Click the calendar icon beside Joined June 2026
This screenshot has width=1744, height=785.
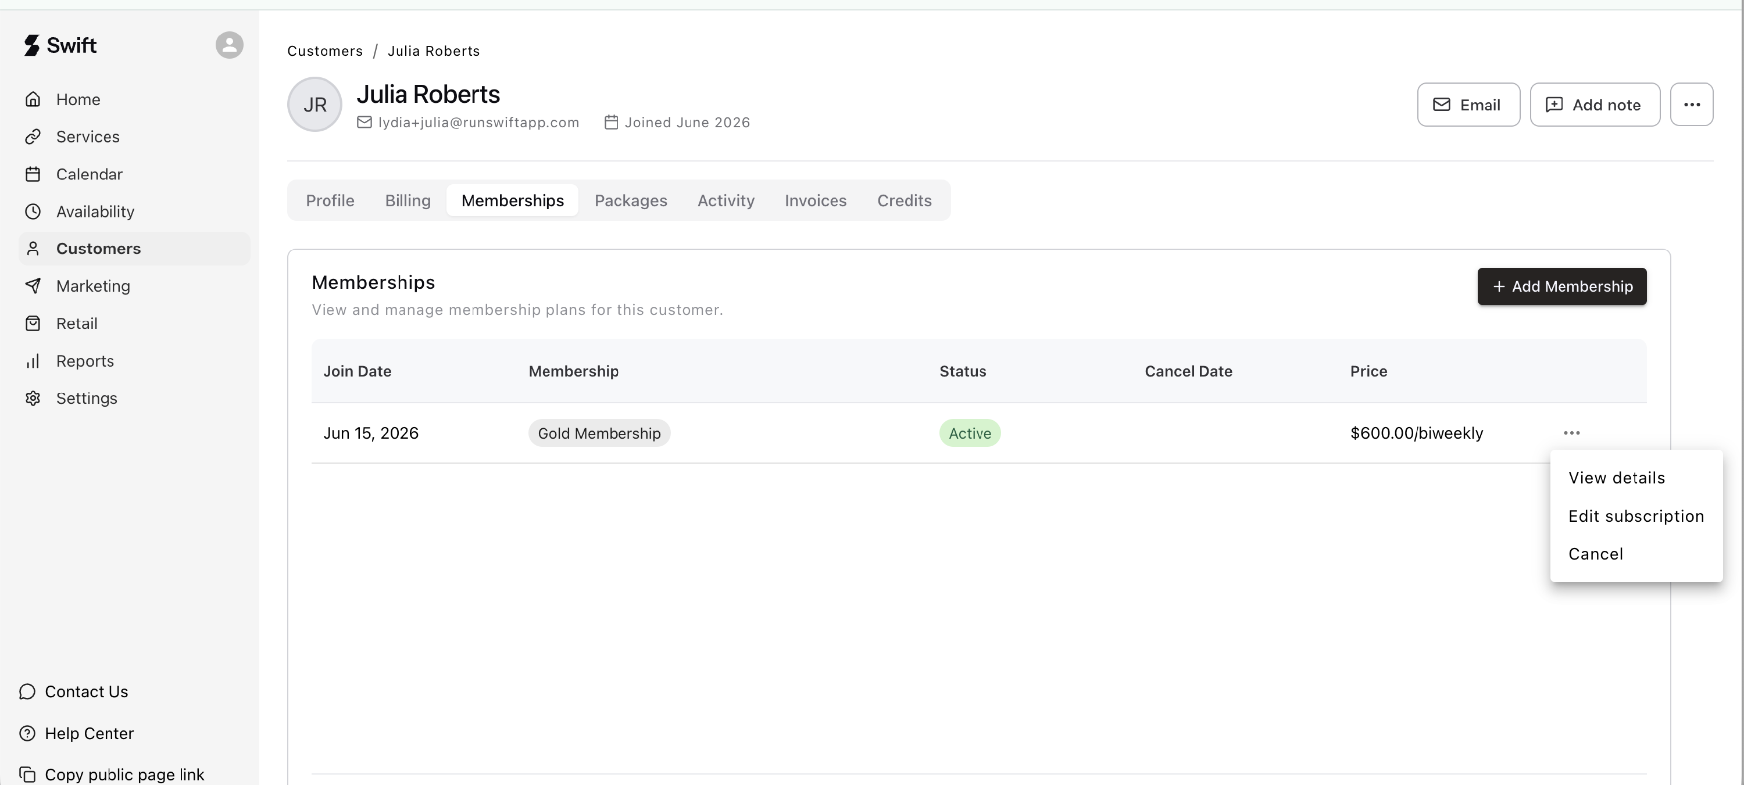pos(612,123)
